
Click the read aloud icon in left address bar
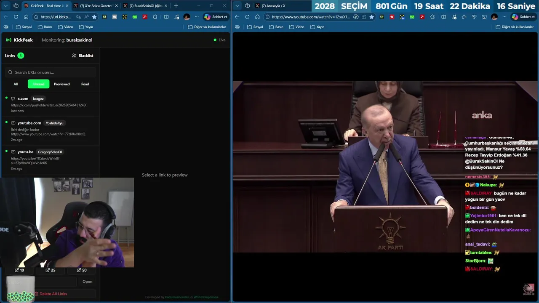coord(87,17)
